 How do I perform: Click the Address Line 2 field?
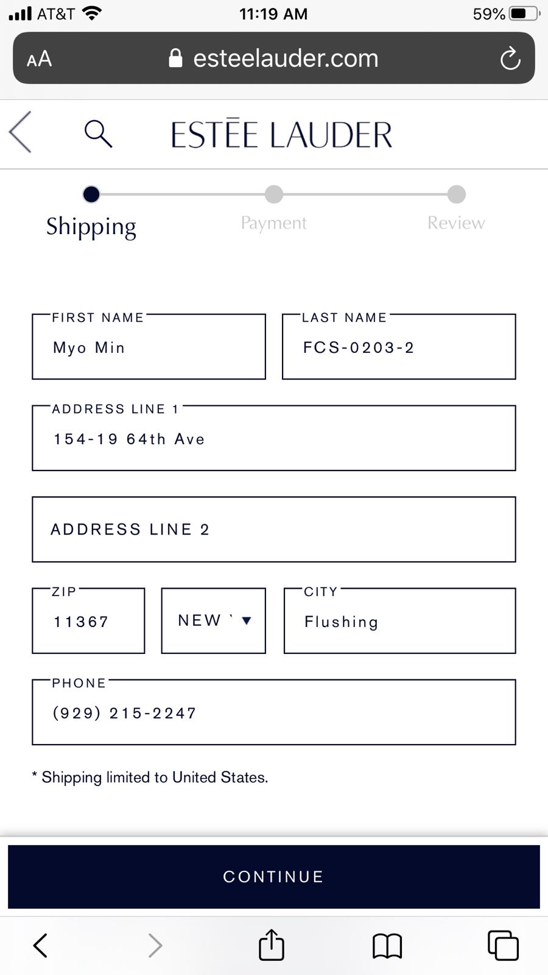pos(273,530)
